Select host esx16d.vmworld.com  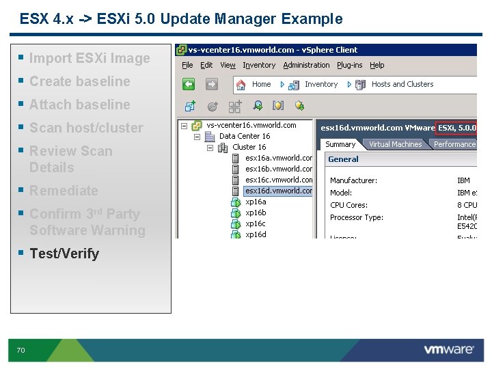pos(278,191)
